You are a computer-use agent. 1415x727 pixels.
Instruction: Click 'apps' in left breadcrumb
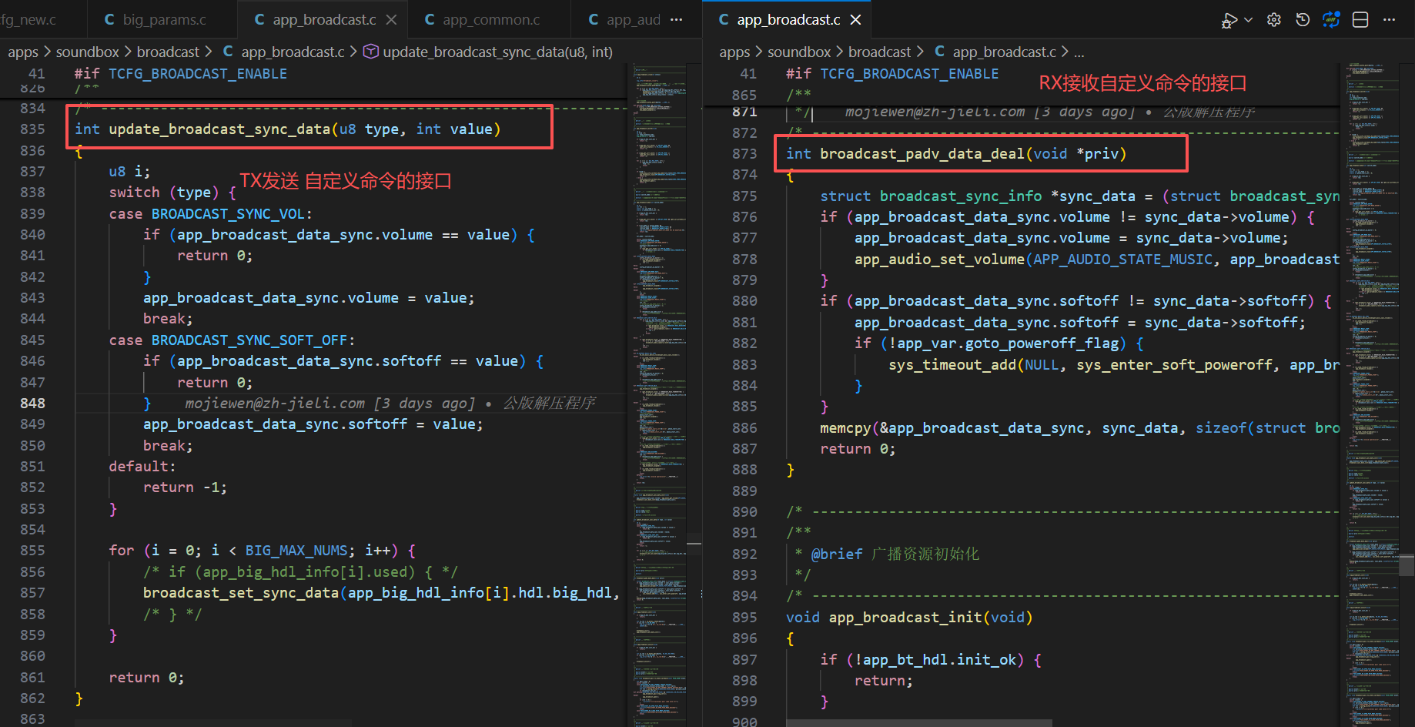23,52
